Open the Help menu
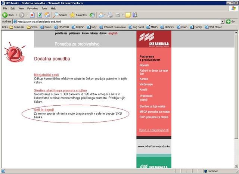 coord(53,8)
